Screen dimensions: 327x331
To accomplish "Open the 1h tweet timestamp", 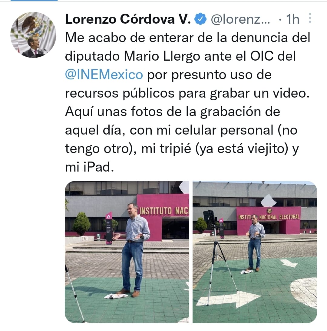I will click(292, 19).
